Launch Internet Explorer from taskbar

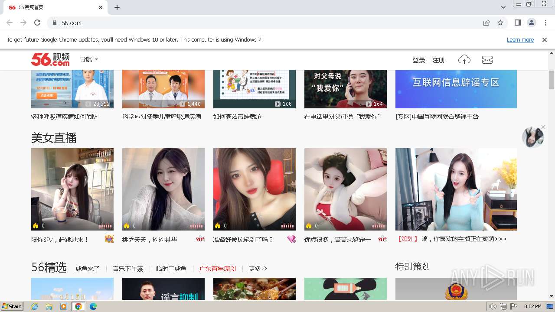[35, 306]
